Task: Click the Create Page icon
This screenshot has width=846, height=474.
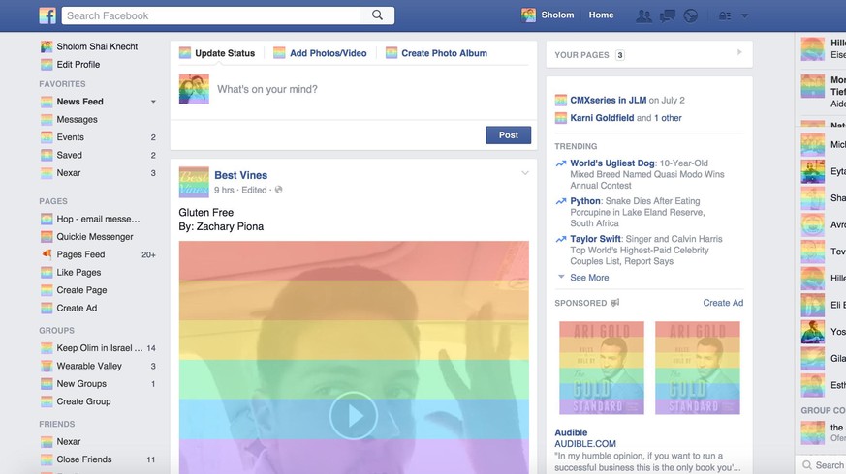Action: pos(47,290)
